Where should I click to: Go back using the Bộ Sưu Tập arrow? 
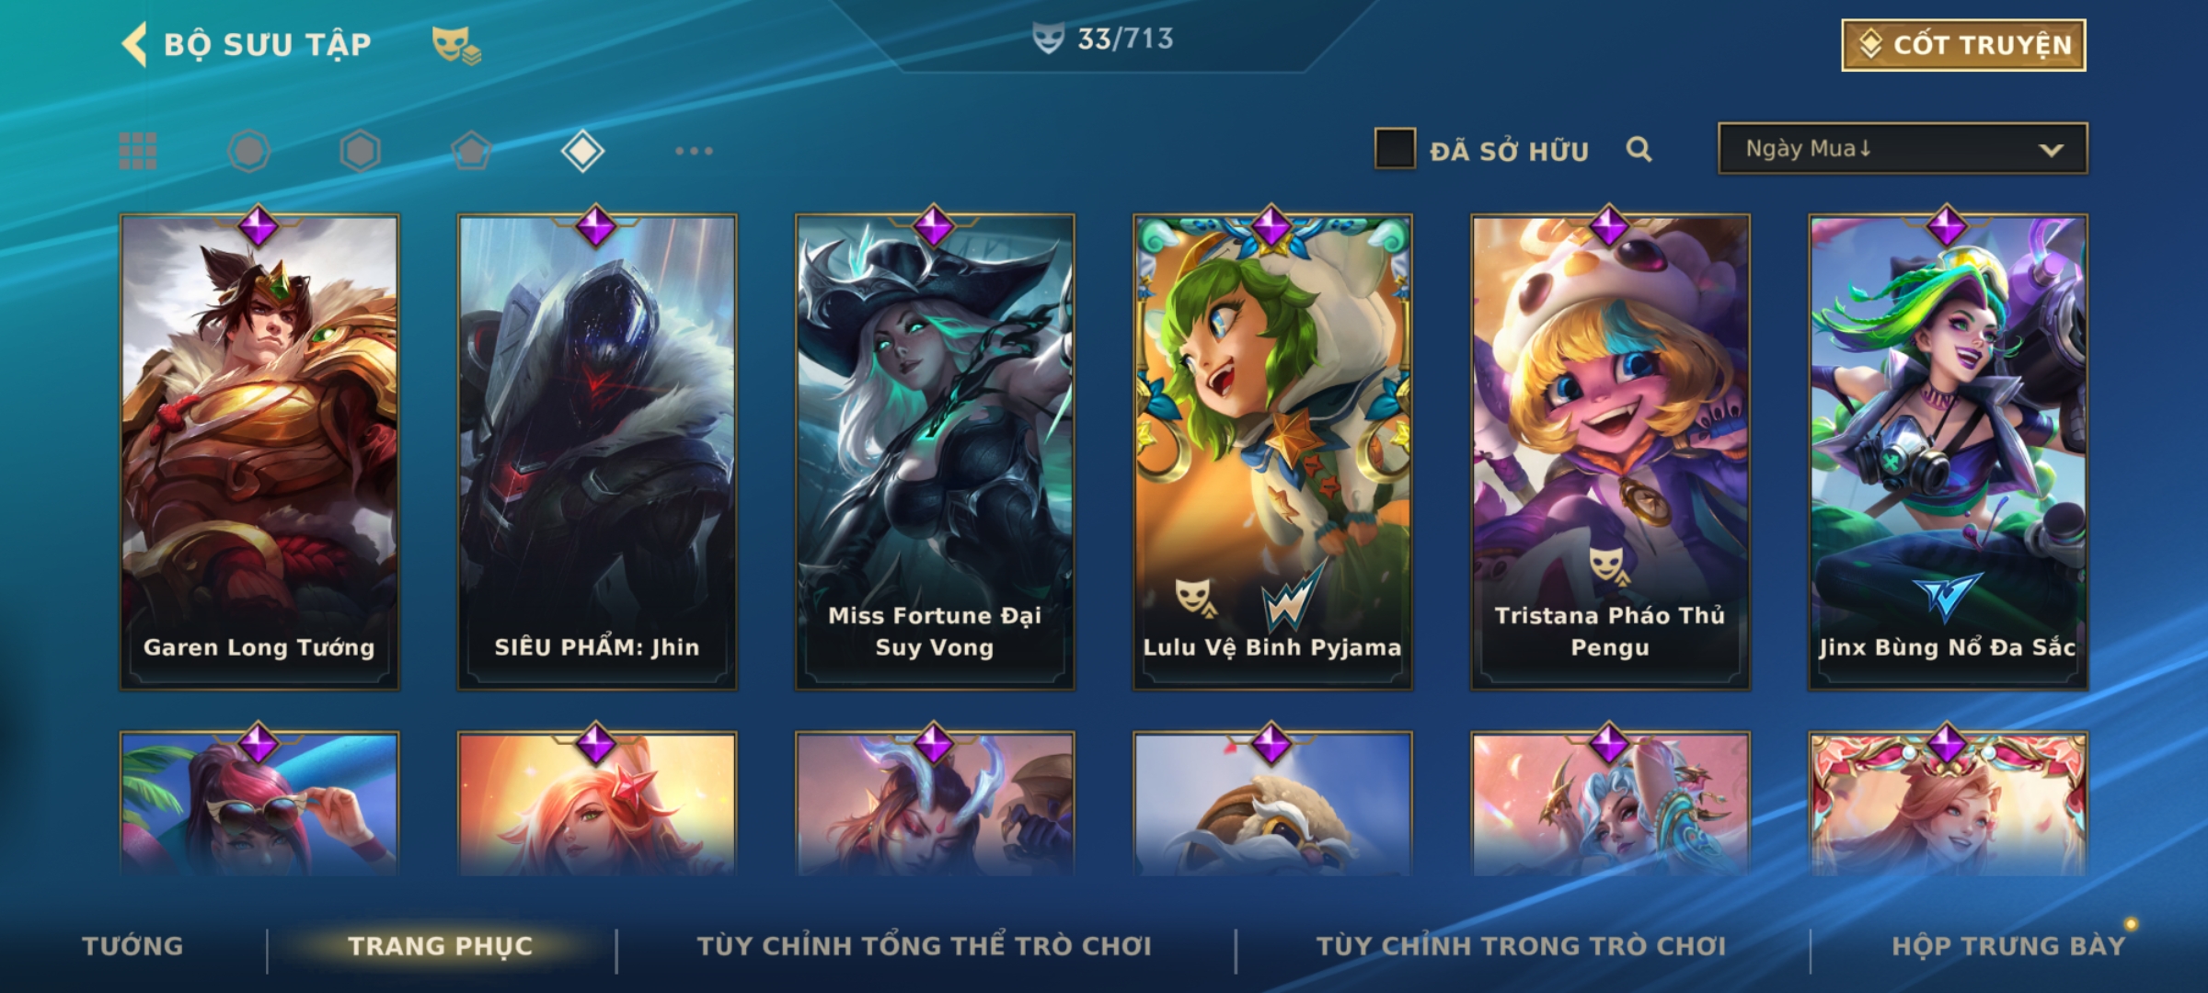(x=134, y=44)
